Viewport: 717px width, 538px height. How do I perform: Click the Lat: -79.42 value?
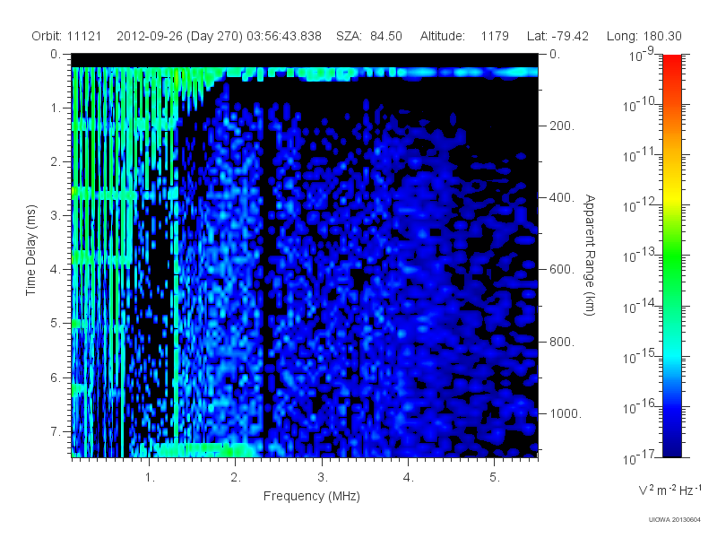557,36
